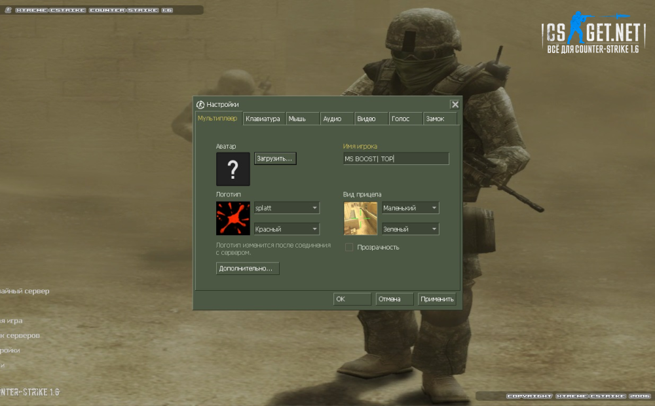Image resolution: width=655 pixels, height=406 pixels.
Task: Open the random server menu entry ending 'айный сервер'
Action: (x=25, y=291)
